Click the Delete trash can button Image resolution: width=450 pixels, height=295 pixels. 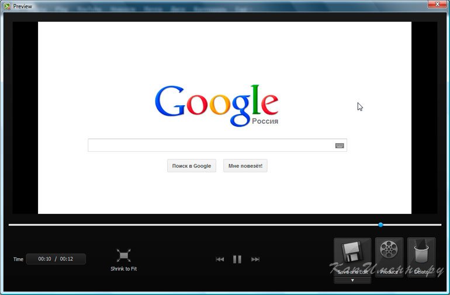(421, 257)
